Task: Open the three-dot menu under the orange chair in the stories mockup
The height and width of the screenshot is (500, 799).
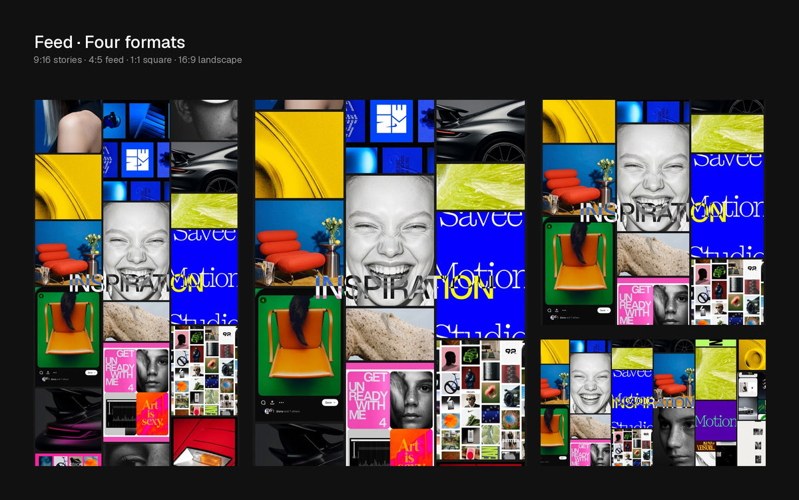Action: pyautogui.click(x=54, y=372)
